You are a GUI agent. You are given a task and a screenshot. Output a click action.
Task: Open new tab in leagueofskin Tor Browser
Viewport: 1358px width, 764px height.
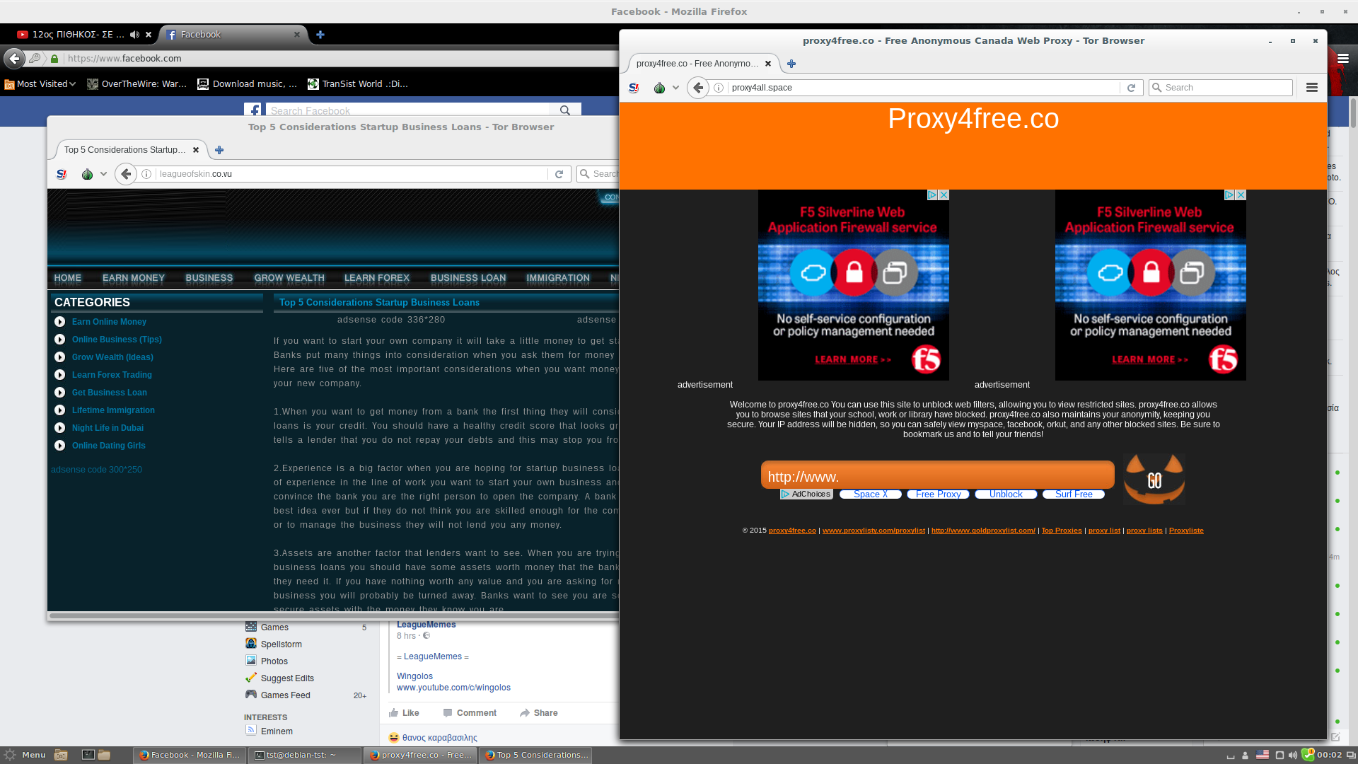coord(219,150)
